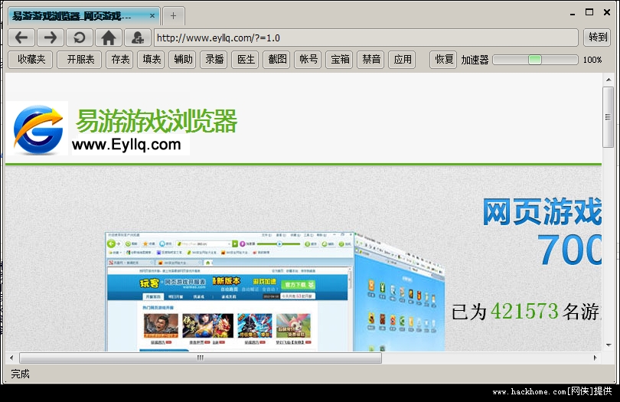Click the 网页游戏 banner heading

(542, 212)
